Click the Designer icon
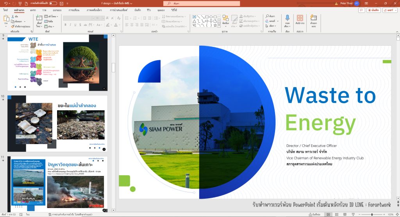400x217 pixels. click(x=314, y=18)
